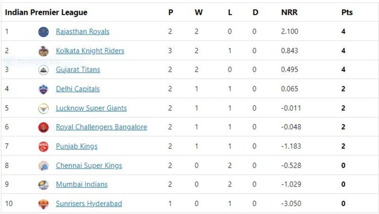Open the Royal Challengers Bangalore link
This screenshot has width=379, height=214.
[101, 127]
